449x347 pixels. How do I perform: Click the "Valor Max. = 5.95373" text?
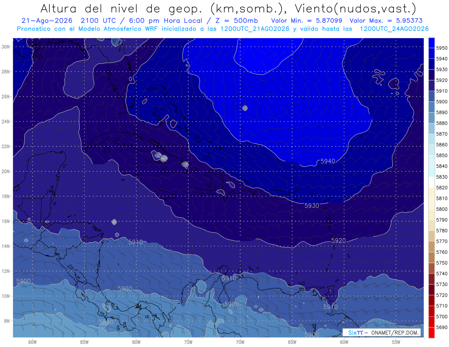(x=386, y=21)
